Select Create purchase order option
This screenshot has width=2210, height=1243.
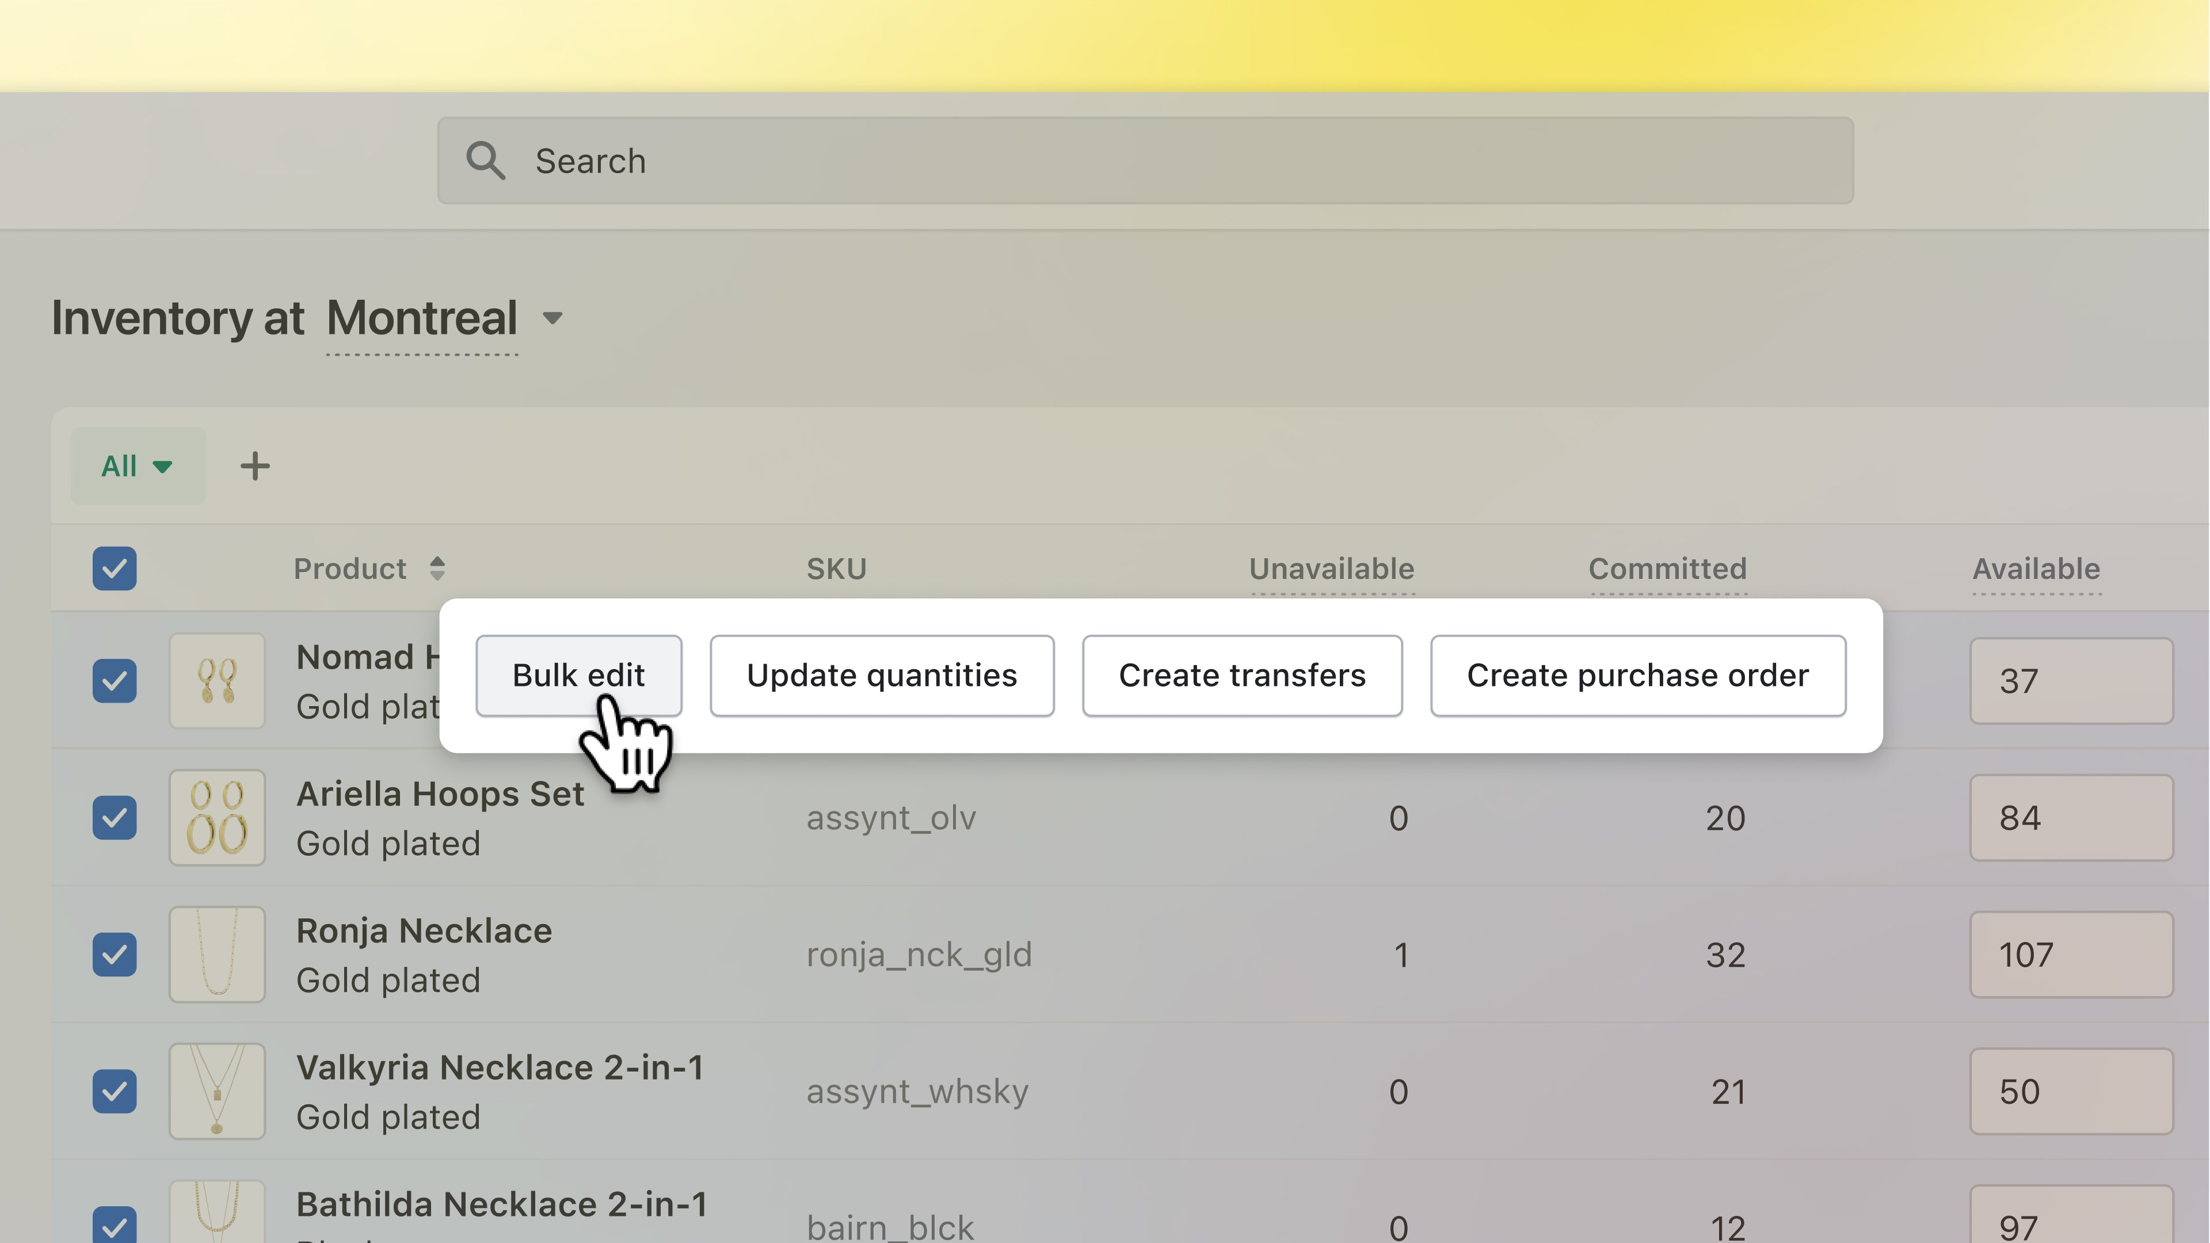coord(1638,674)
